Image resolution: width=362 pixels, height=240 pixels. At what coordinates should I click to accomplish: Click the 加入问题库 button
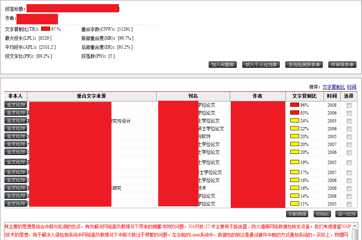(223, 65)
